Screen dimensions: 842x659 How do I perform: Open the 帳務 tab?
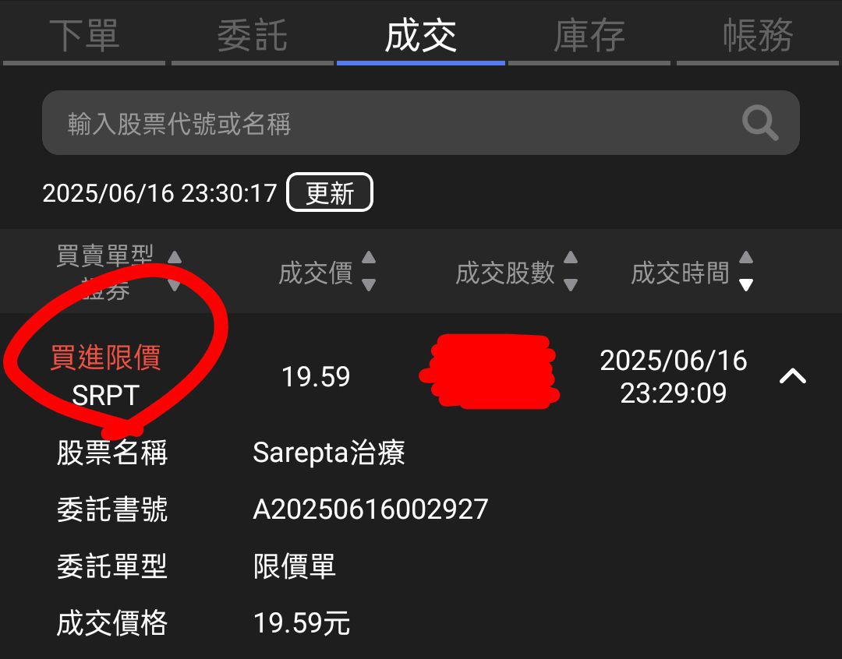tap(758, 36)
